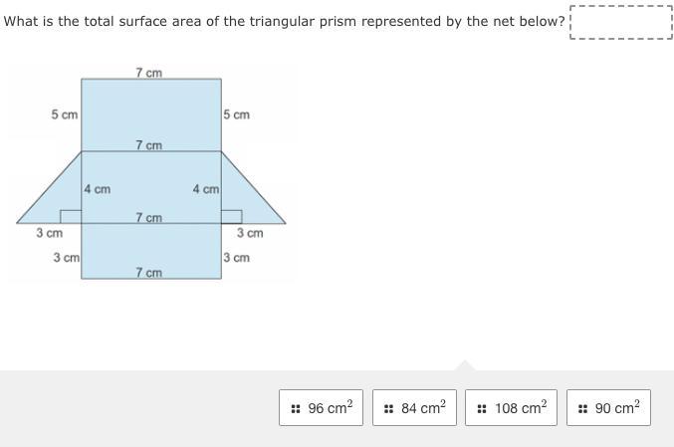Click the top 7 by 5 rectangle of the net
This screenshot has height=447, width=674.
(x=151, y=114)
